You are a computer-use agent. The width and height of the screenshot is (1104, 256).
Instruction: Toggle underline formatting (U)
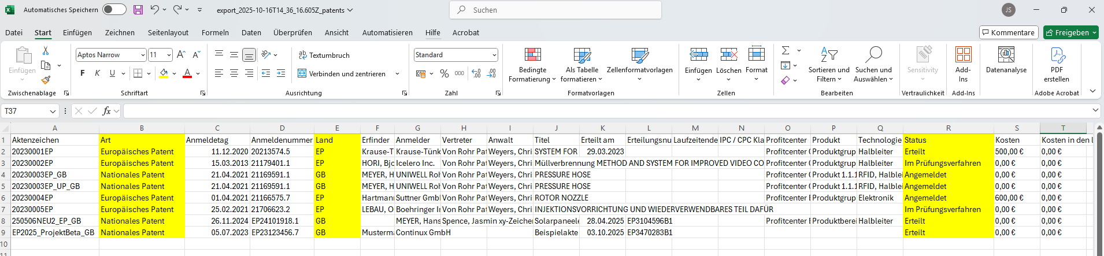tap(112, 73)
